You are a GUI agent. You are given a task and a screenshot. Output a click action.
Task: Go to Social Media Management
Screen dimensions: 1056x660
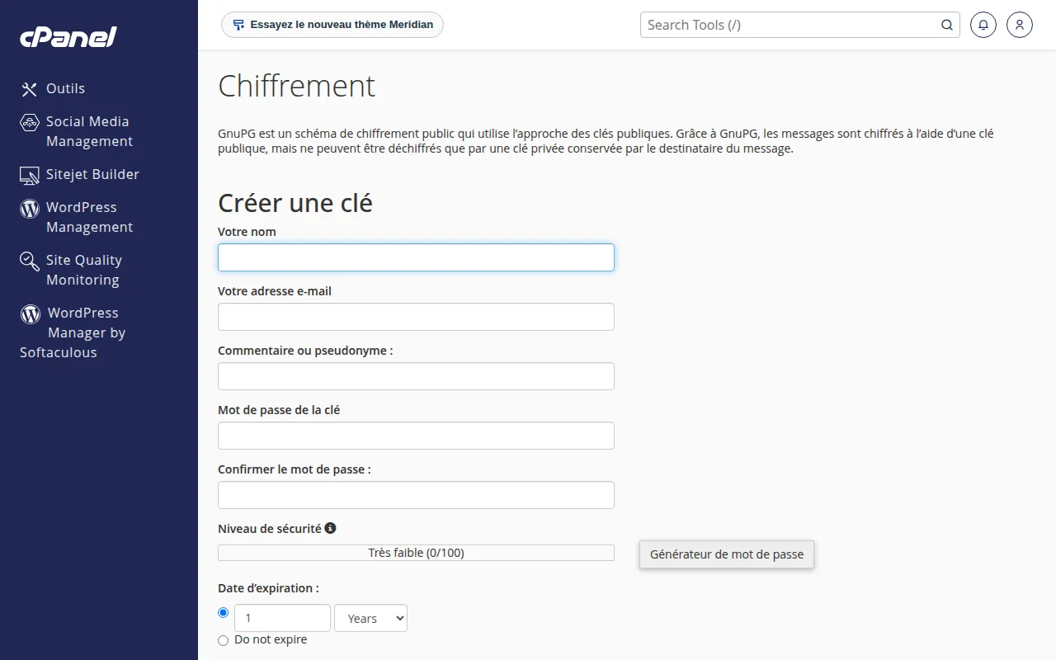[x=89, y=131]
